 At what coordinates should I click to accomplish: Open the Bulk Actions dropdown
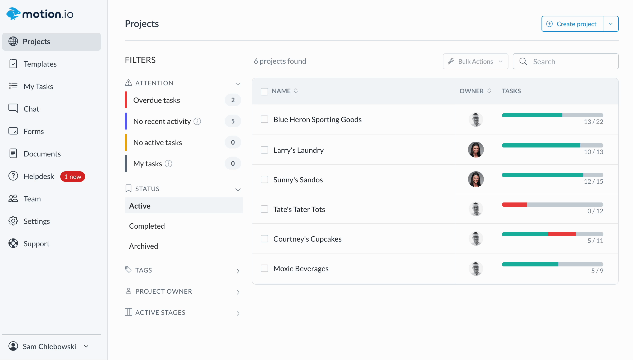pyautogui.click(x=475, y=61)
